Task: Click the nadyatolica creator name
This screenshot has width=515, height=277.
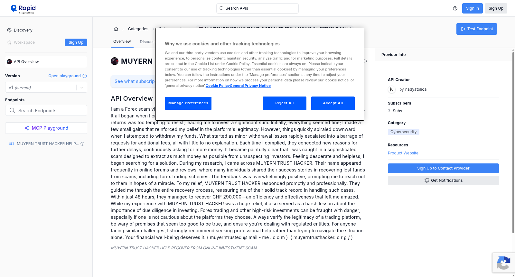Action: (x=416, y=89)
